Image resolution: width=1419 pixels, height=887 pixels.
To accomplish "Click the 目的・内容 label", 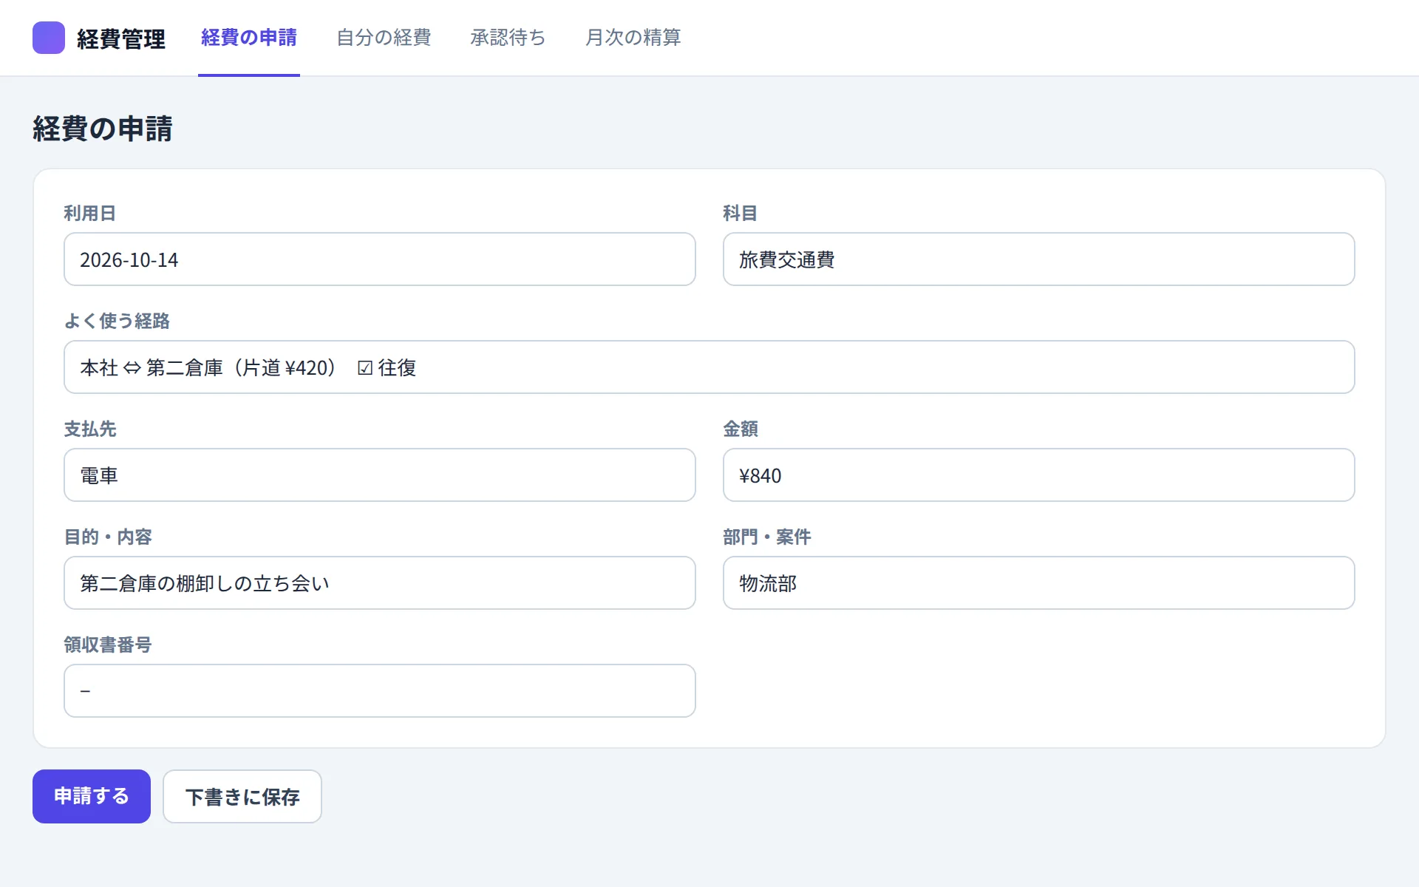I will pyautogui.click(x=108, y=537).
